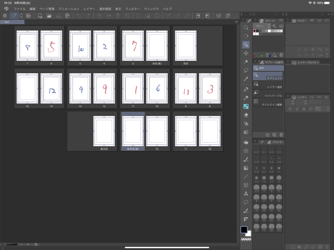Select the Lasso selection tool
The image size is (334, 250).
[x=246, y=70]
